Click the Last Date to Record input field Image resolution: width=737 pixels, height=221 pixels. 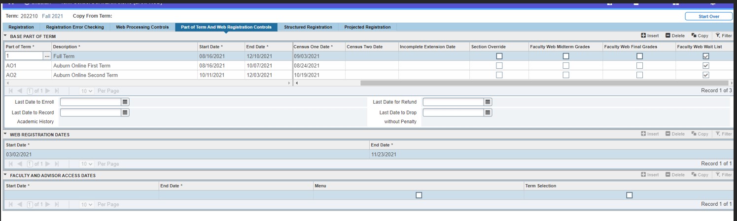[x=91, y=112]
